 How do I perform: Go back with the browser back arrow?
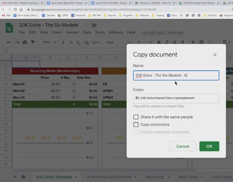[x=3, y=10]
